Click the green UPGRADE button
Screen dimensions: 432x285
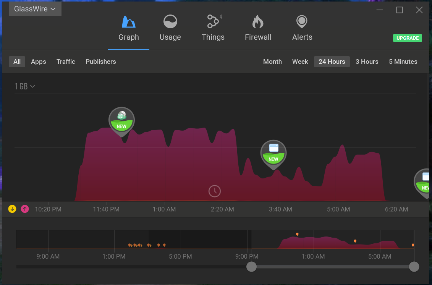coord(408,38)
